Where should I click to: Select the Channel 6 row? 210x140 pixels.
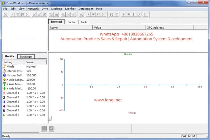[25, 115]
